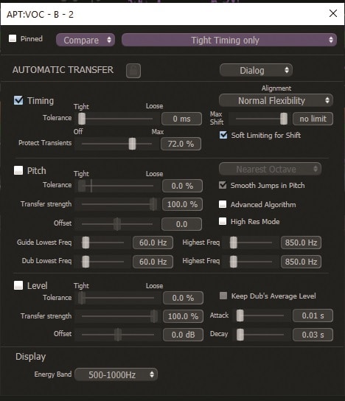The width and height of the screenshot is (345, 401).
Task: Click the Attack 0.01 s value field
Action: (313, 315)
